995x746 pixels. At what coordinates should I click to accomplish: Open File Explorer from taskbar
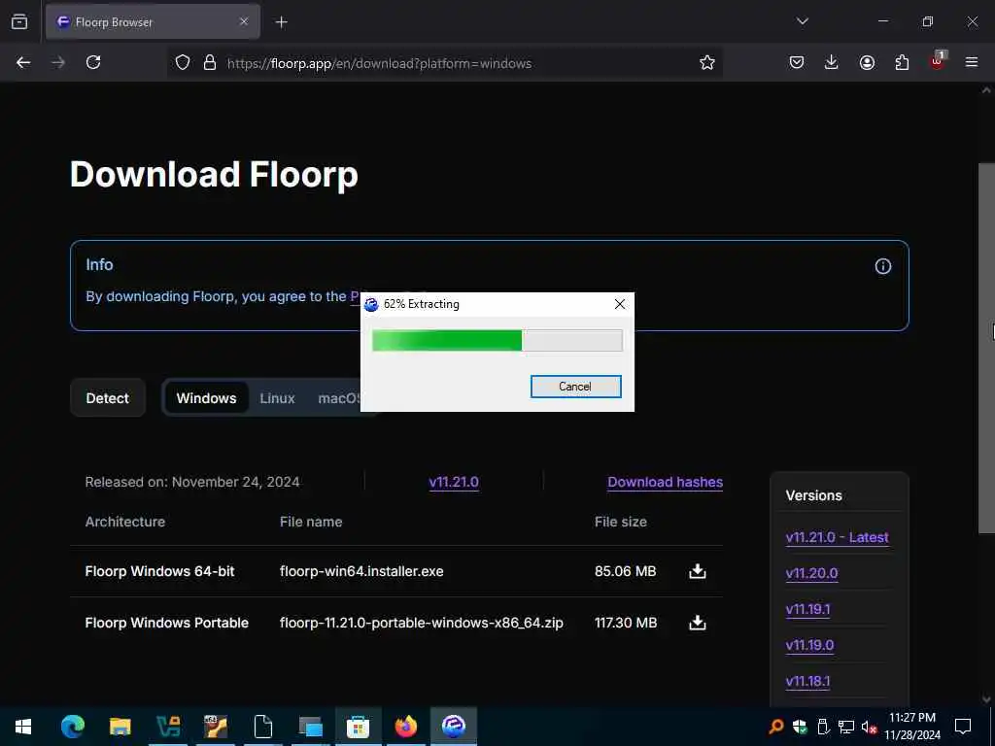pos(120,727)
